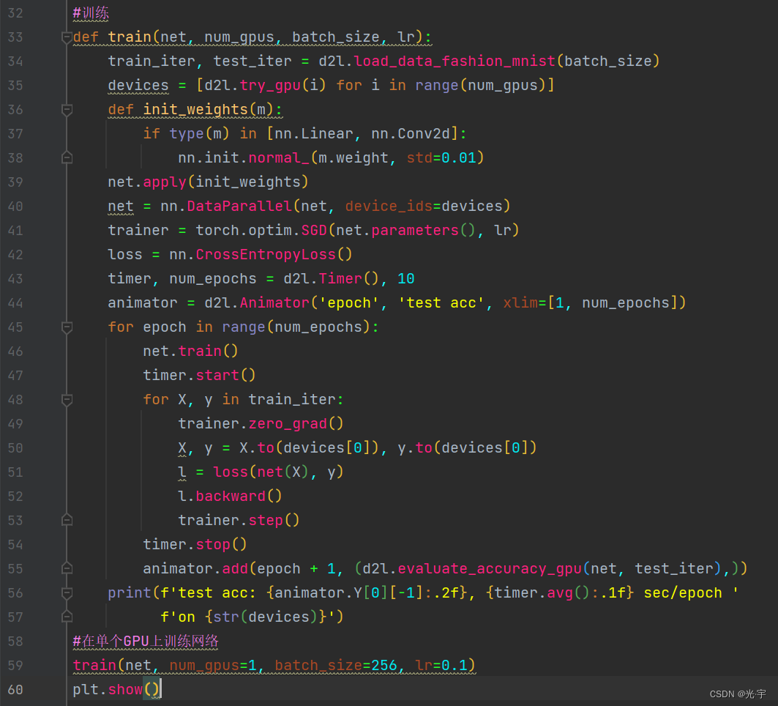
Task: Collapse the init_weights function fold marker
Action: pyautogui.click(x=67, y=110)
